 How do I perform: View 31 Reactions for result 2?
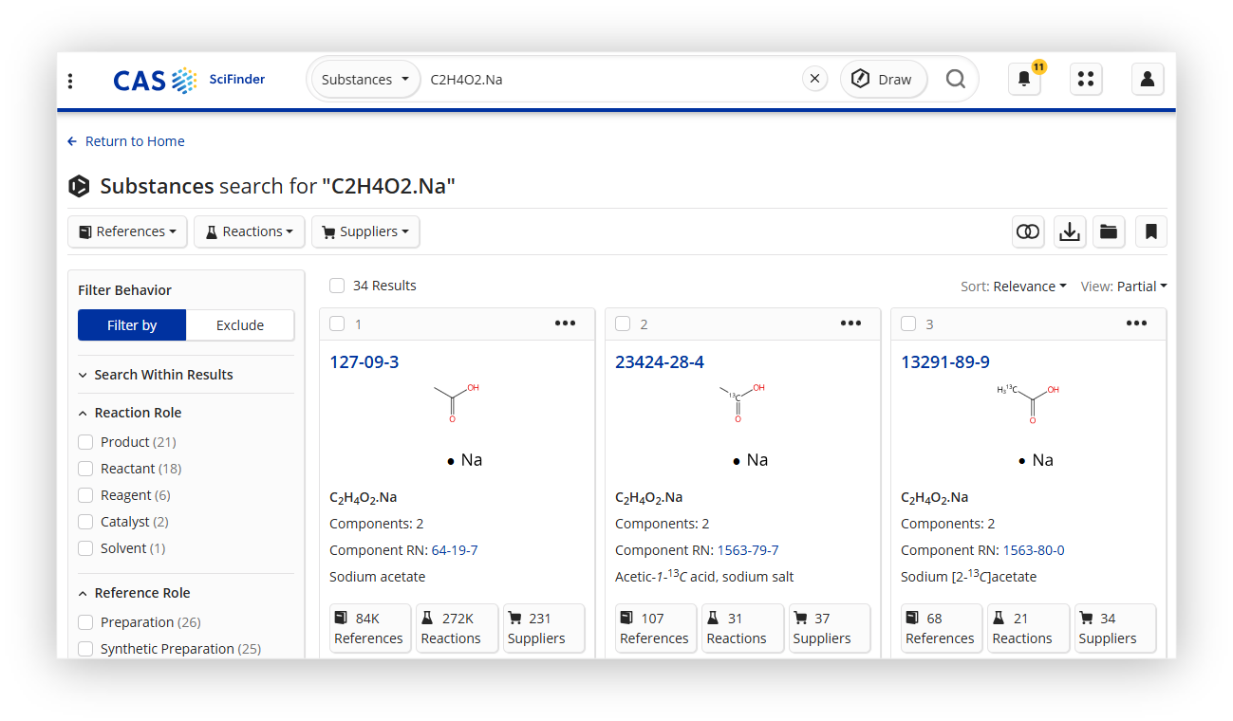point(742,628)
